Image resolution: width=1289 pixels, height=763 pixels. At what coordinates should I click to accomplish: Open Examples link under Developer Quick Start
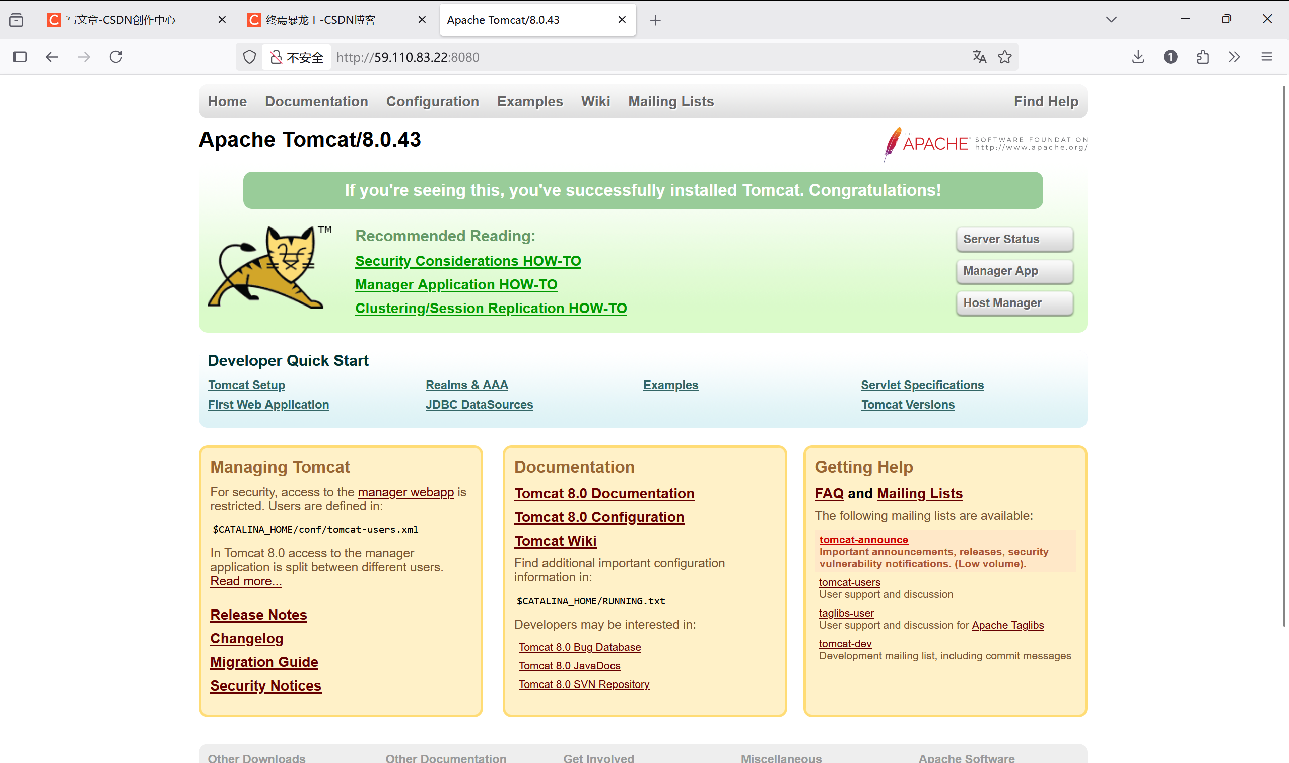click(670, 385)
